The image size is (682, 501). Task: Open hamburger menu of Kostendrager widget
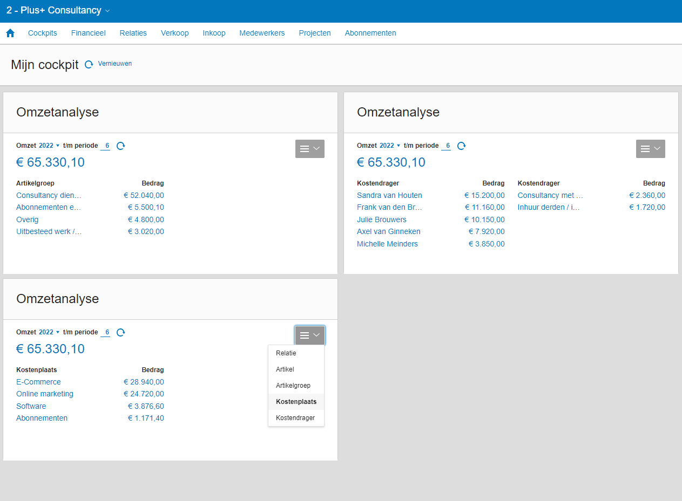[651, 149]
